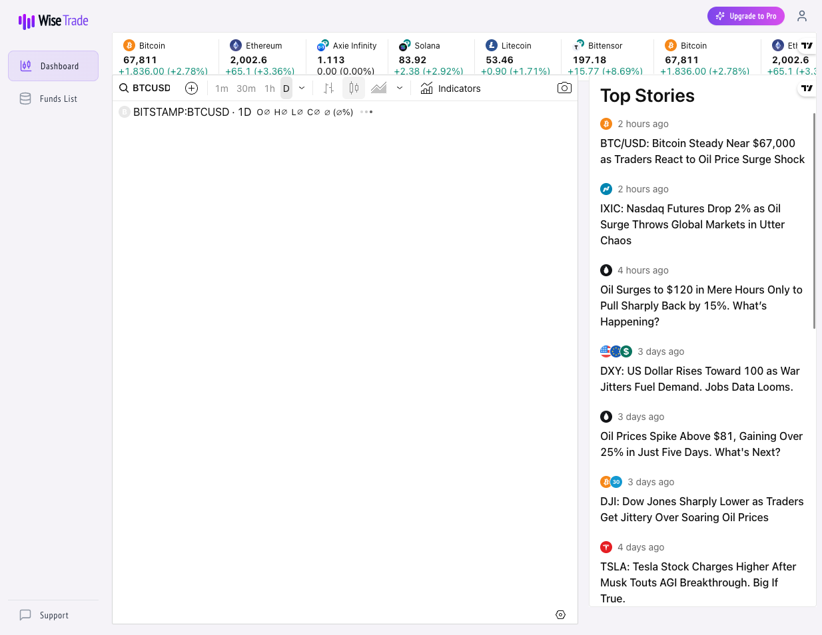The image size is (822, 635).
Task: Open the user profile menu
Action: [802, 16]
